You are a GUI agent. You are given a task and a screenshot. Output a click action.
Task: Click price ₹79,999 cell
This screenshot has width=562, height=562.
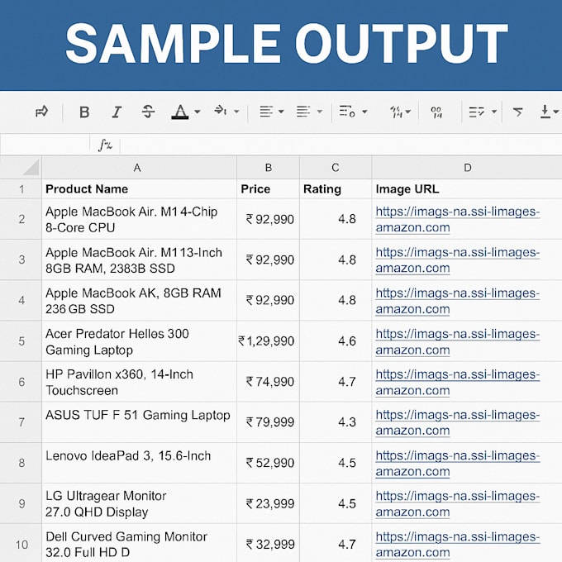[268, 422]
